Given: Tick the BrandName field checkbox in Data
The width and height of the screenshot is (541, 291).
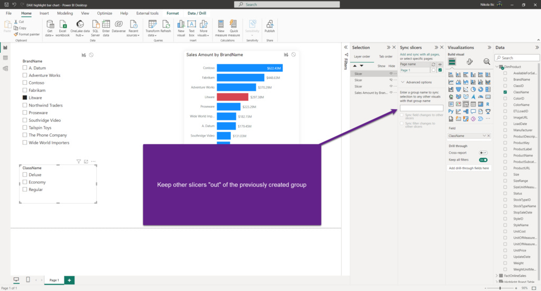Looking at the screenshot, I should pyautogui.click(x=505, y=79).
